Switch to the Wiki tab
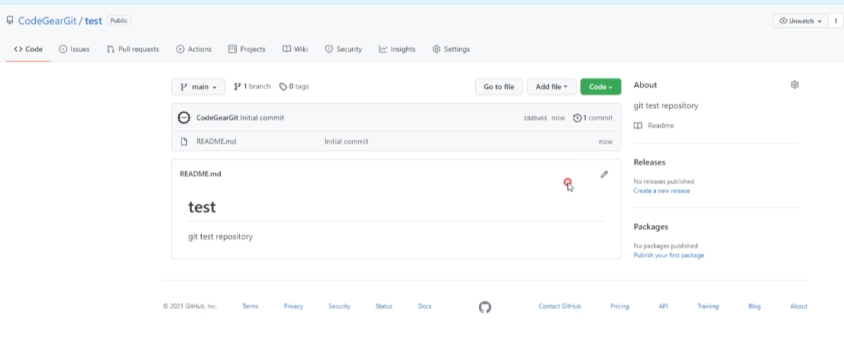 pos(295,49)
